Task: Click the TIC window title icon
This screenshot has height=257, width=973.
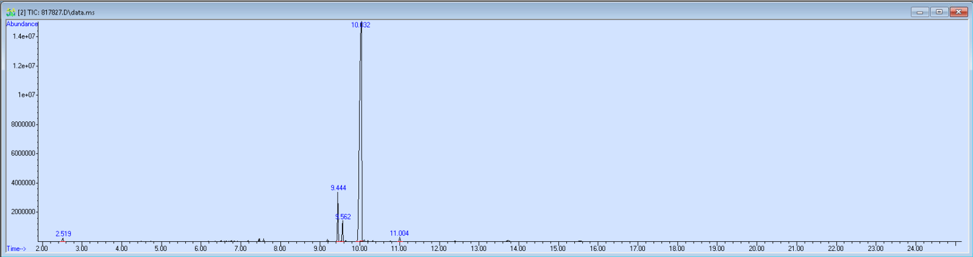Action: (x=10, y=12)
